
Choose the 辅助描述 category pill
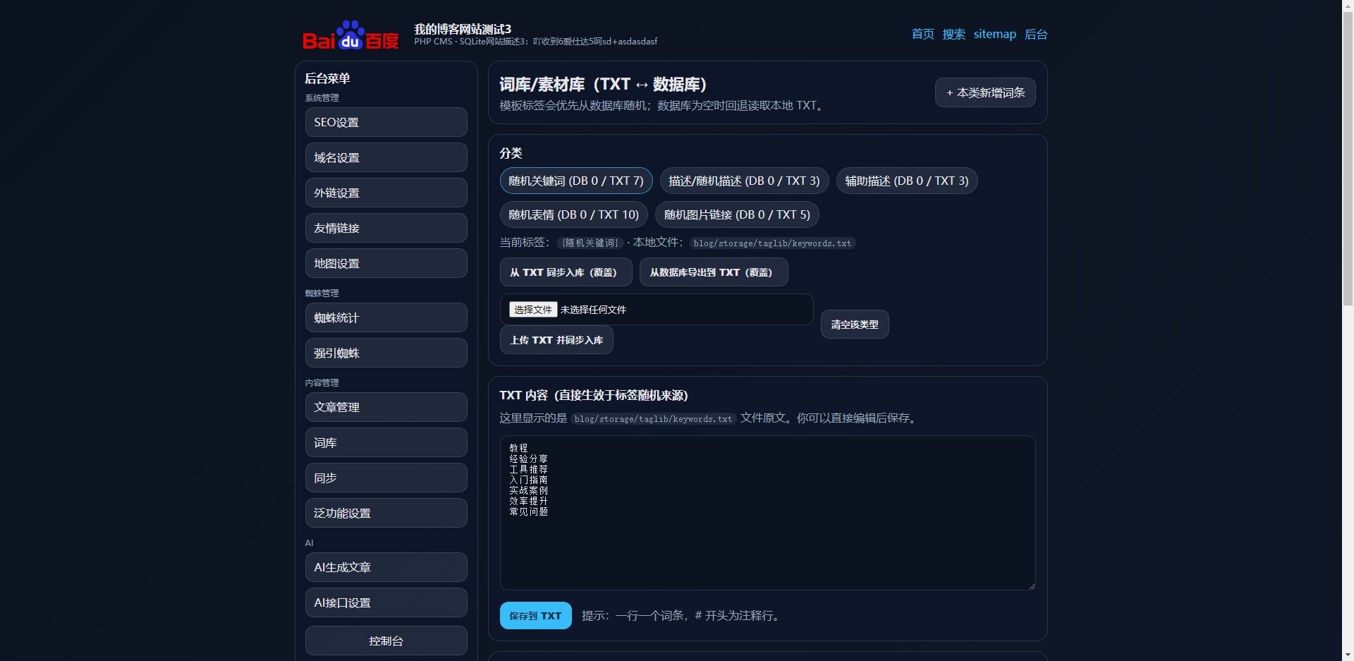point(906,181)
